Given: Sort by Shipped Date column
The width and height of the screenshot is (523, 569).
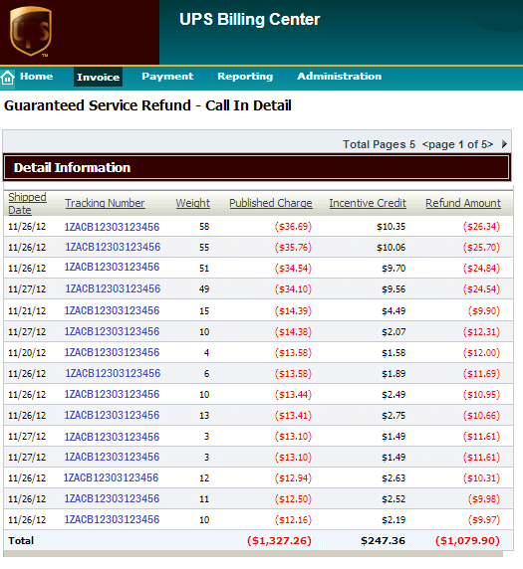Looking at the screenshot, I should (x=27, y=203).
